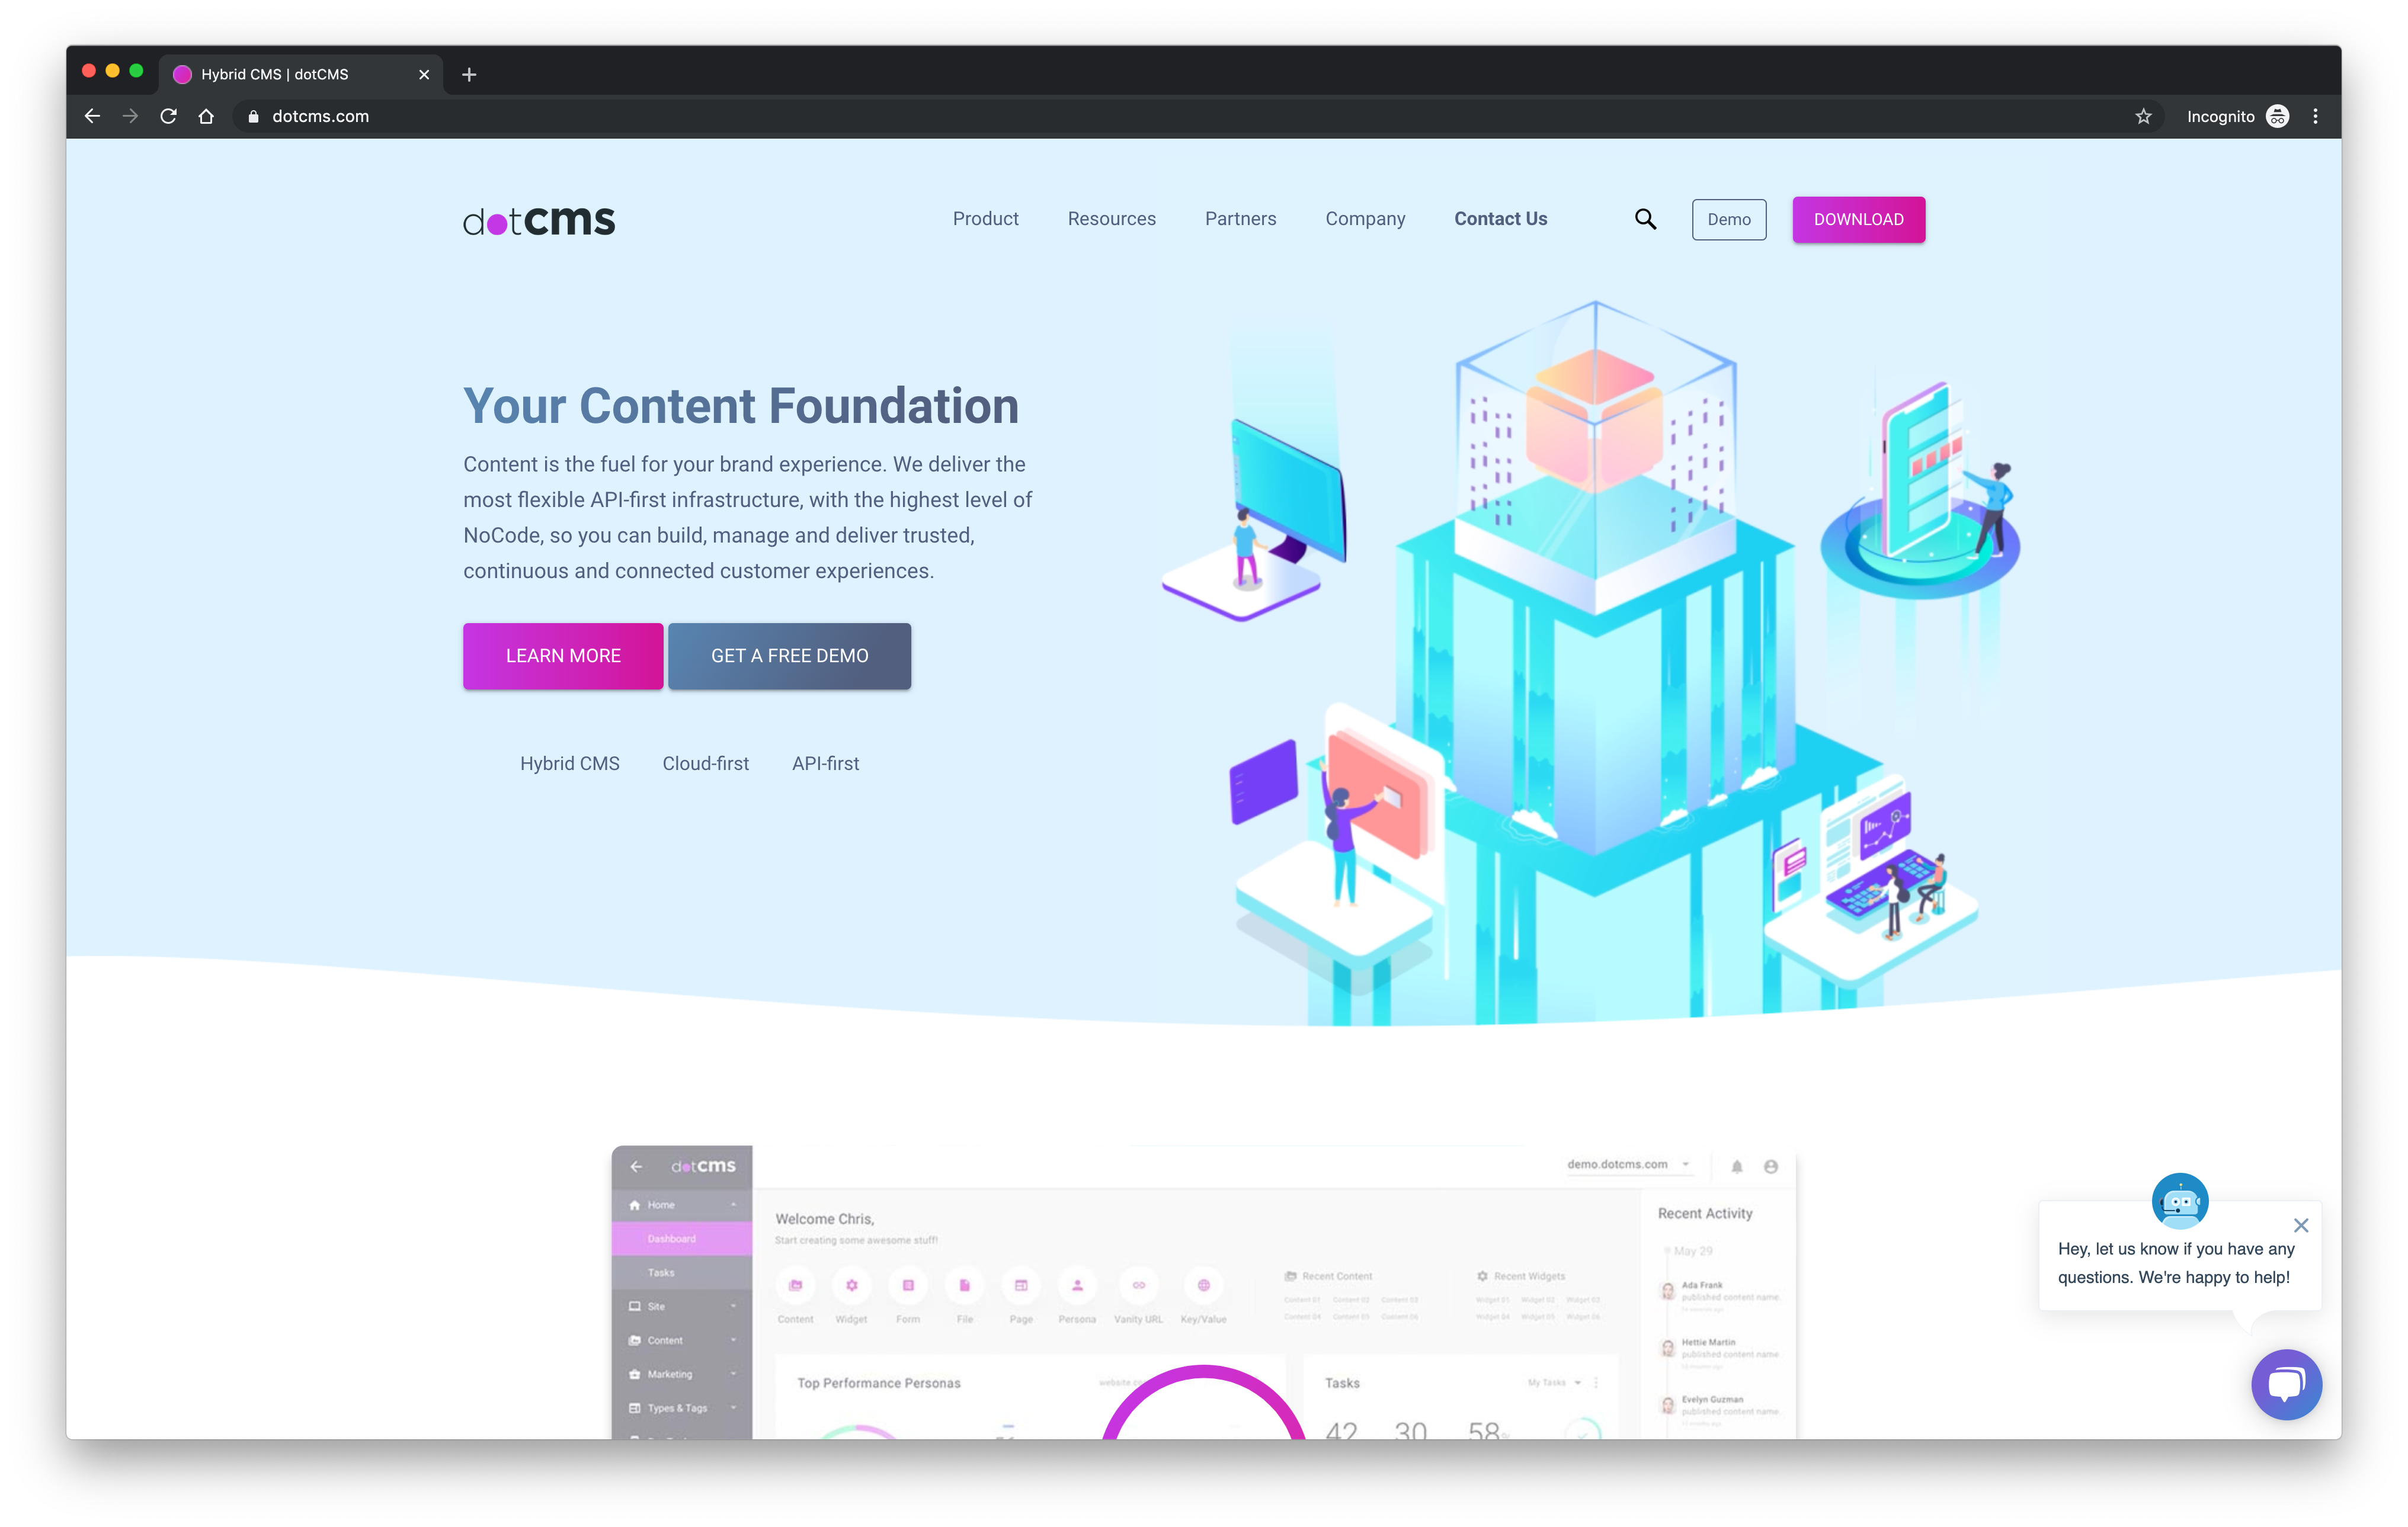The width and height of the screenshot is (2408, 1527).
Task: Click the LEARN MORE button
Action: 562,655
